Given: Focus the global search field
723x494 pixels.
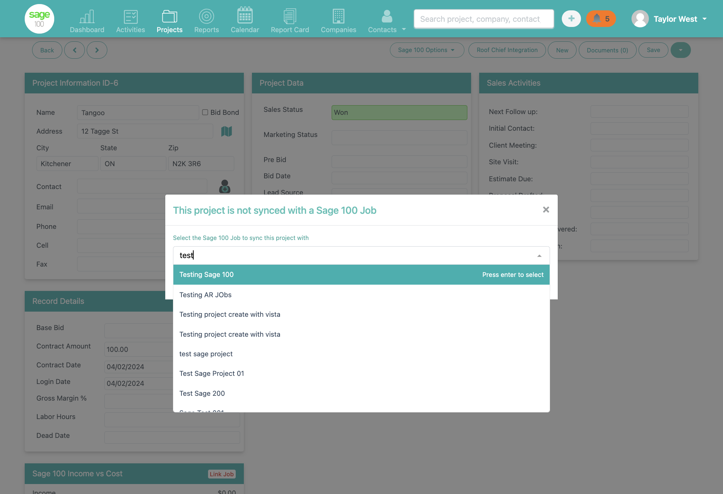Looking at the screenshot, I should coord(484,19).
